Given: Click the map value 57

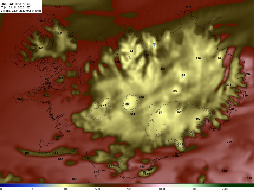Looking at the screenshot, I should tap(179, 112).
